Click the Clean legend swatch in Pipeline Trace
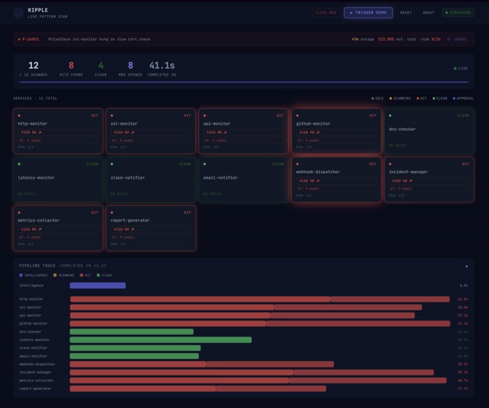 pyautogui.click(x=98, y=275)
